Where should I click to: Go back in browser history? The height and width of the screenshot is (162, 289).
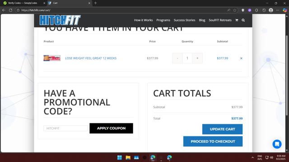tap(4, 10)
